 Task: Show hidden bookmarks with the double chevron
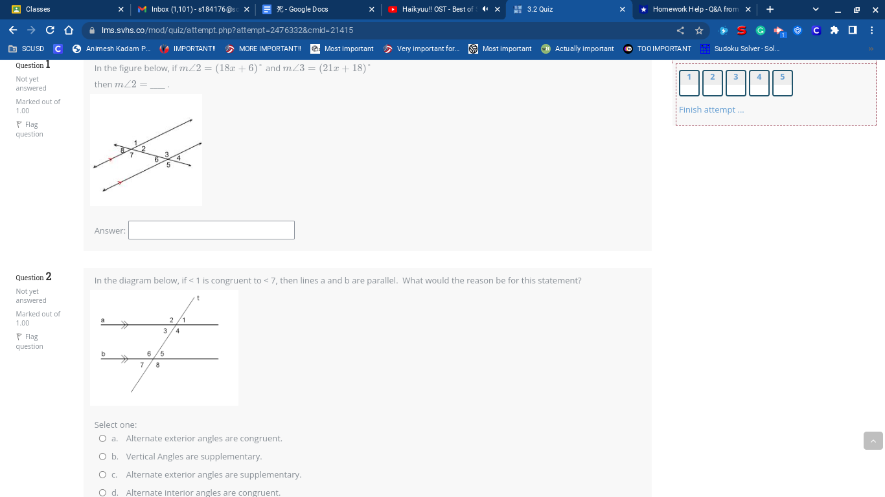(x=871, y=49)
